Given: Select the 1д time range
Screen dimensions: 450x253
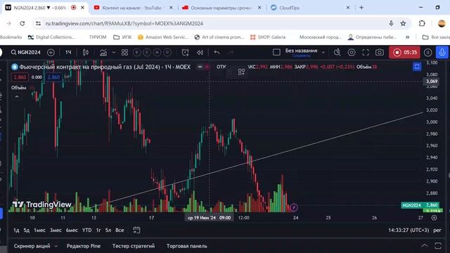Looking at the screenshot, I should (16, 230).
